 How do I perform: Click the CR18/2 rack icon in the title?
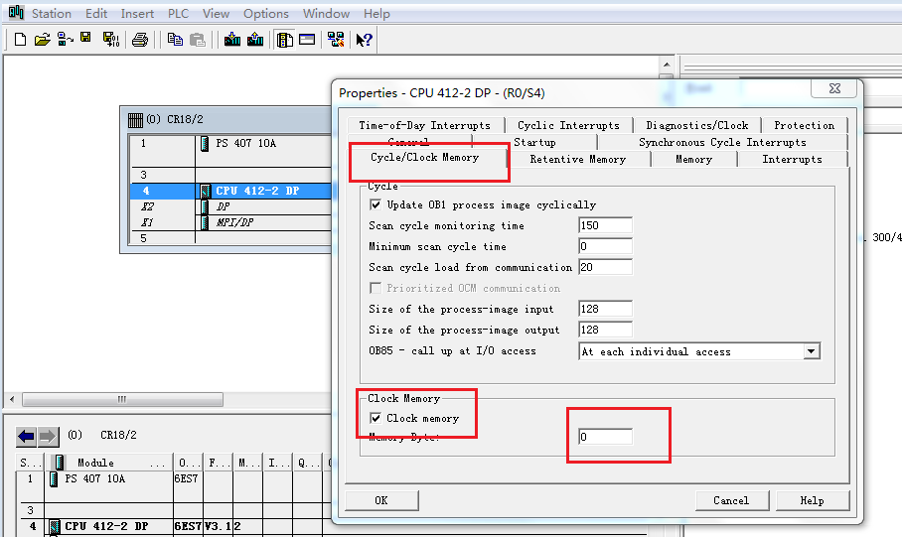tap(135, 119)
